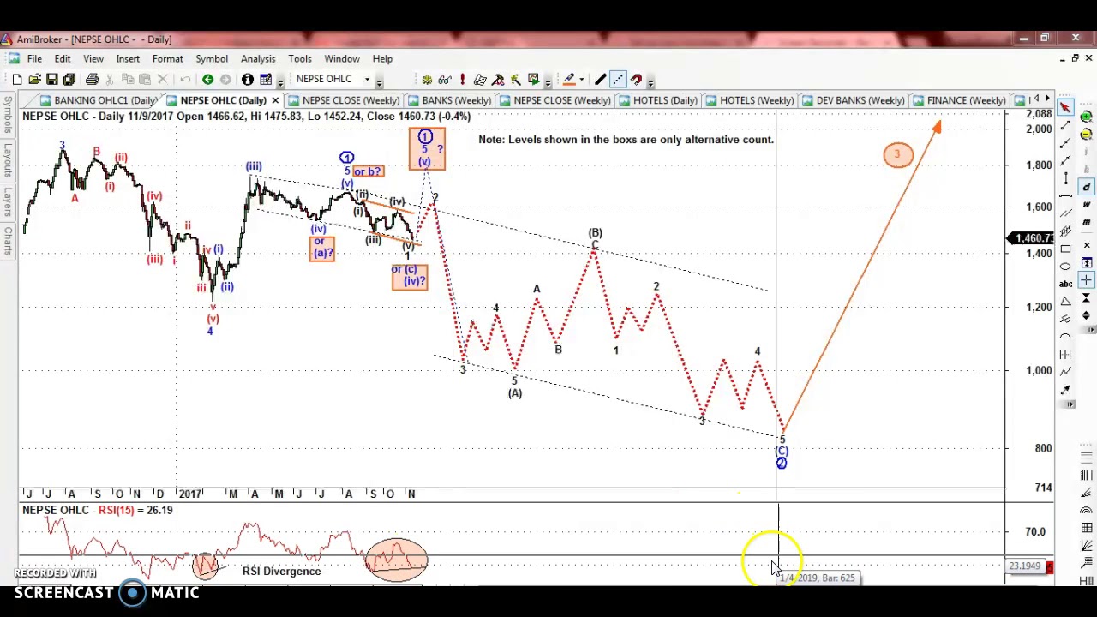The width and height of the screenshot is (1097, 617).
Task: Select the red arrow pointer tool
Action: pos(1065,106)
